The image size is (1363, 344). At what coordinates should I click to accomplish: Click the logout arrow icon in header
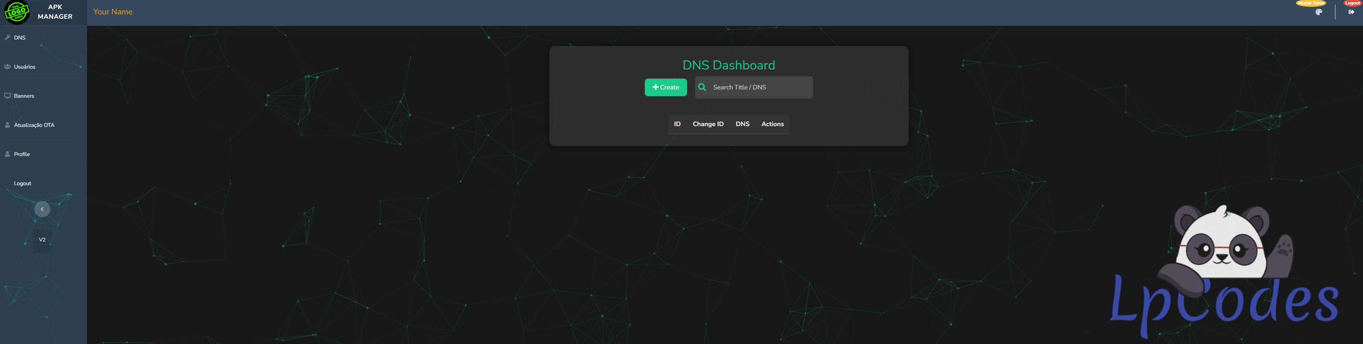pos(1351,12)
